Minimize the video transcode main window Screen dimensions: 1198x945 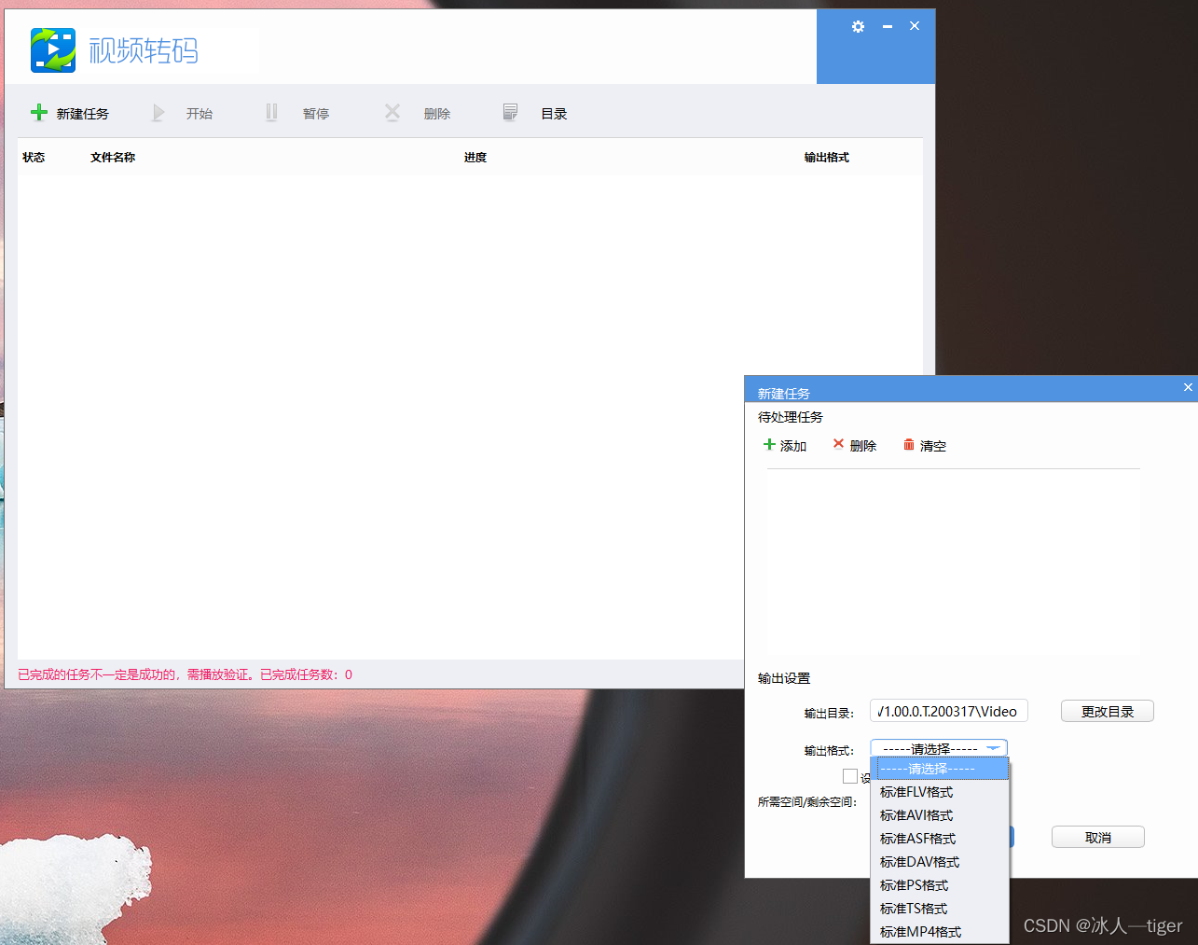pos(888,26)
